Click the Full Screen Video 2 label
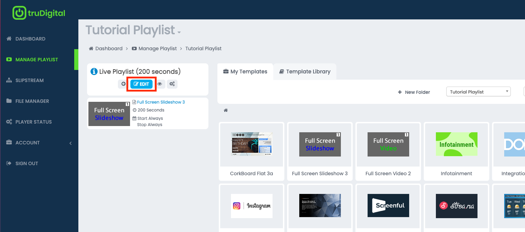The image size is (525, 232). point(388,173)
